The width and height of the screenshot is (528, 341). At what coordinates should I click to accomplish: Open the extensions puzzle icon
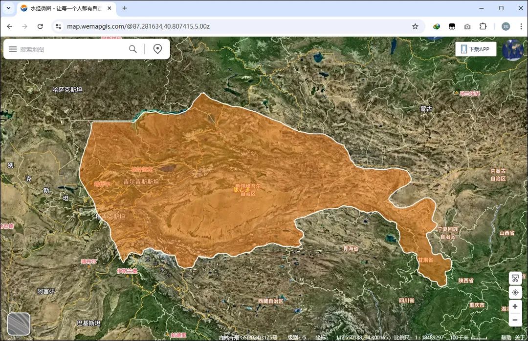pyautogui.click(x=483, y=26)
